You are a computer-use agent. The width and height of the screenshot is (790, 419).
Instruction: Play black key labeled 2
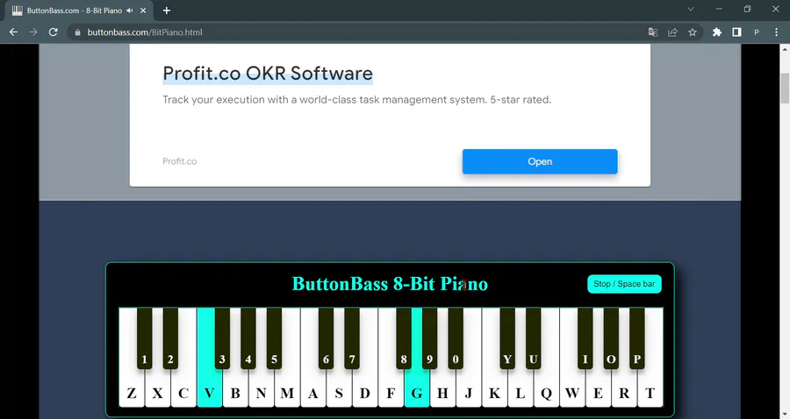170,338
